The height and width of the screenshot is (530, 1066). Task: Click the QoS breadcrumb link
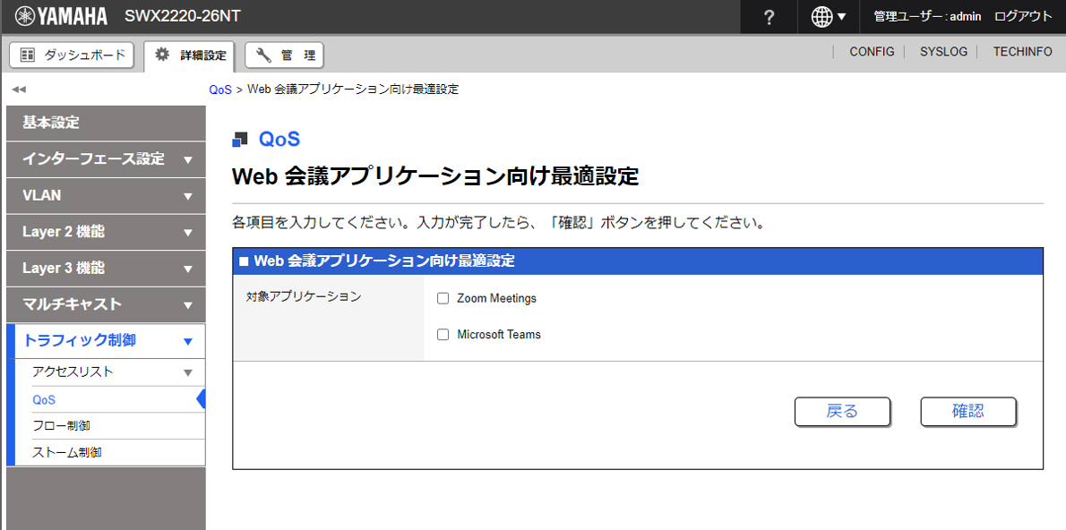tap(220, 90)
